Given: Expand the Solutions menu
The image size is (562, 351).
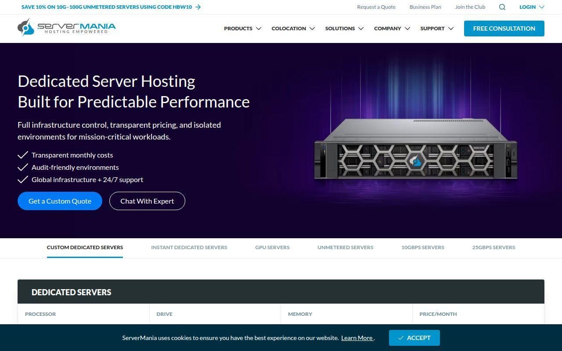Looking at the screenshot, I should coord(344,29).
